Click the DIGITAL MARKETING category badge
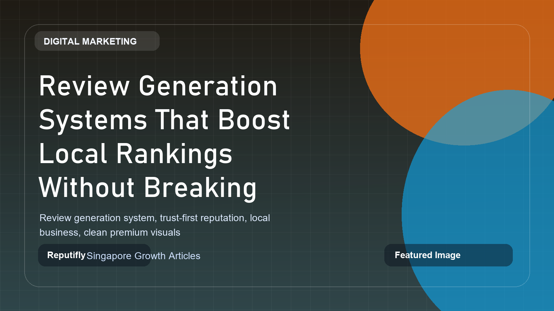Screen dimensions: 554x311 [97, 41]
